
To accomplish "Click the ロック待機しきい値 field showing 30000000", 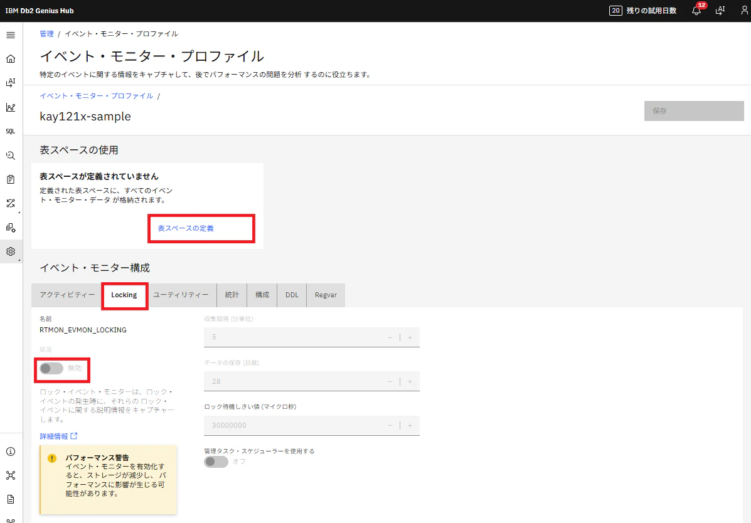I will [x=312, y=425].
